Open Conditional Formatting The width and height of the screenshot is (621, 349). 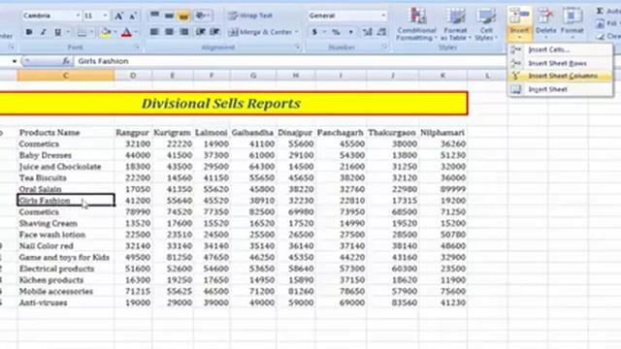(416, 24)
